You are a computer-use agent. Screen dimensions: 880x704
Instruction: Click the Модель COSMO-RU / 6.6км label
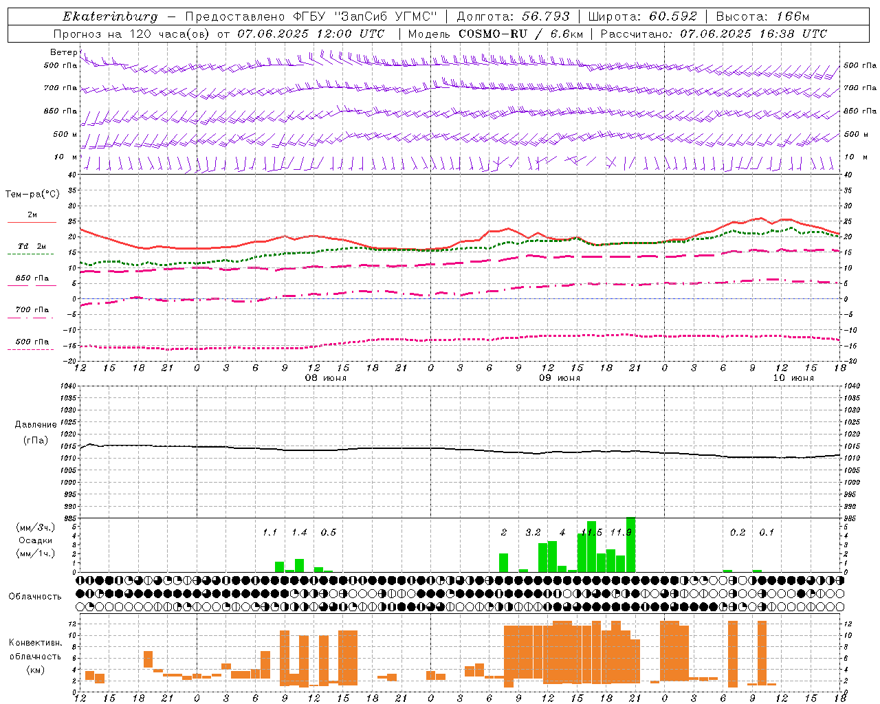coord(495,34)
